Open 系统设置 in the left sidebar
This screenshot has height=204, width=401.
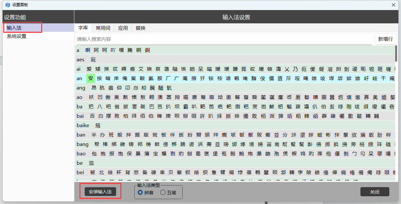[17, 36]
